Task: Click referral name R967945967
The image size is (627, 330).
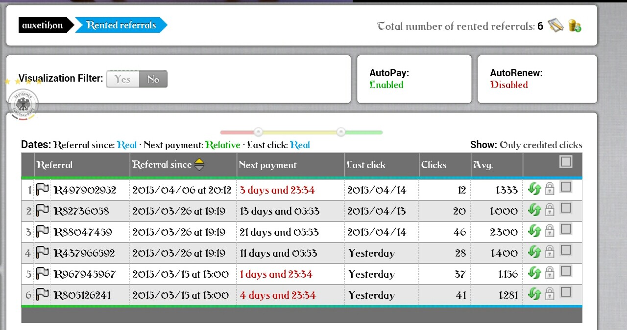Action: [x=85, y=274]
